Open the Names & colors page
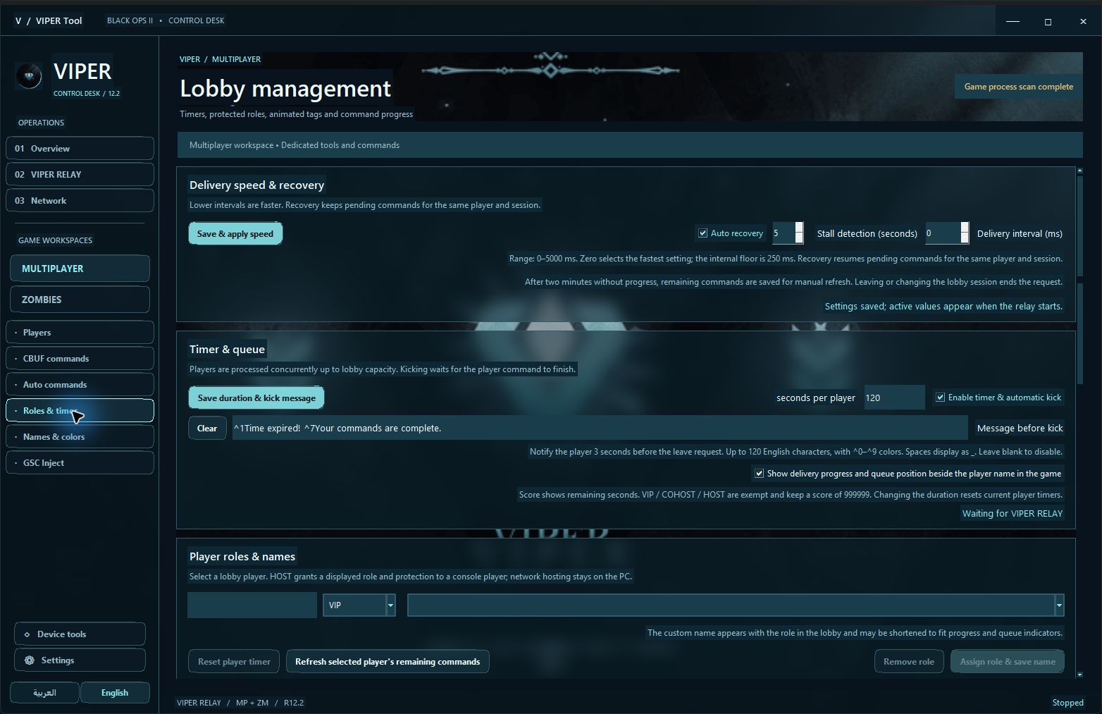 (80, 437)
